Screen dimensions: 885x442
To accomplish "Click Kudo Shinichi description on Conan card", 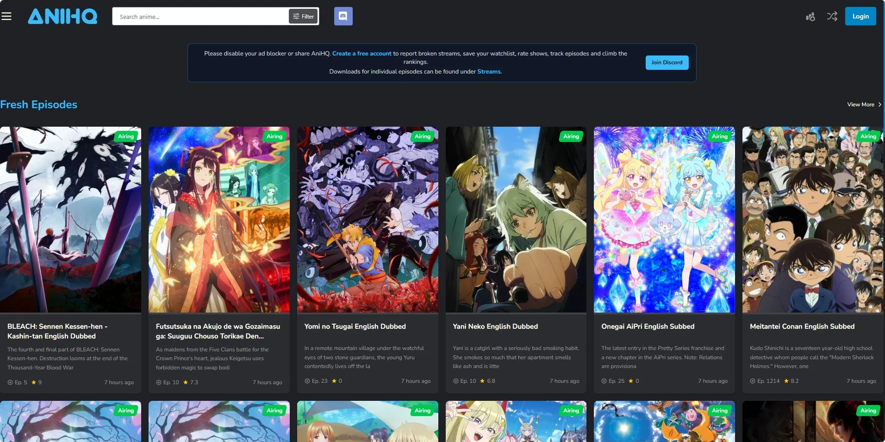I will pyautogui.click(x=812, y=357).
